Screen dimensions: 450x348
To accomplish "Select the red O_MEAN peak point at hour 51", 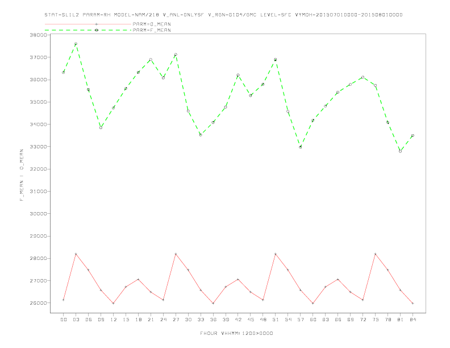I will (276, 254).
